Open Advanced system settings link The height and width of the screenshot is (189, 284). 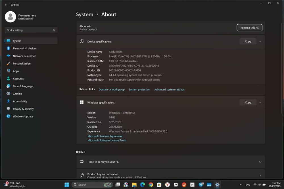[x=169, y=90]
